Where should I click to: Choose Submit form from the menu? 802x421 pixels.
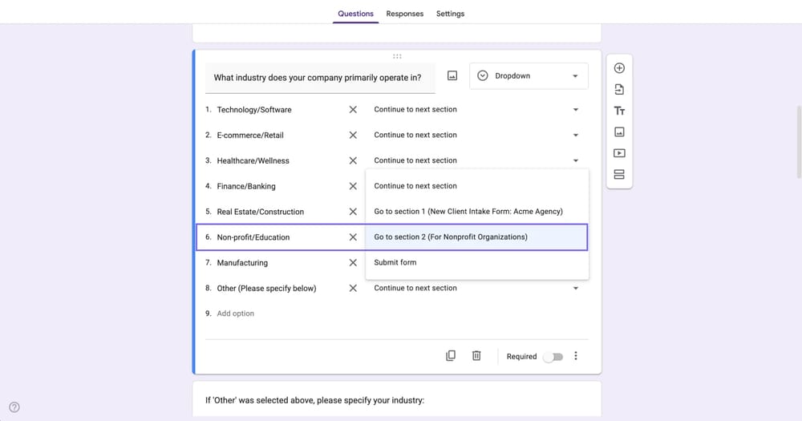coord(395,262)
